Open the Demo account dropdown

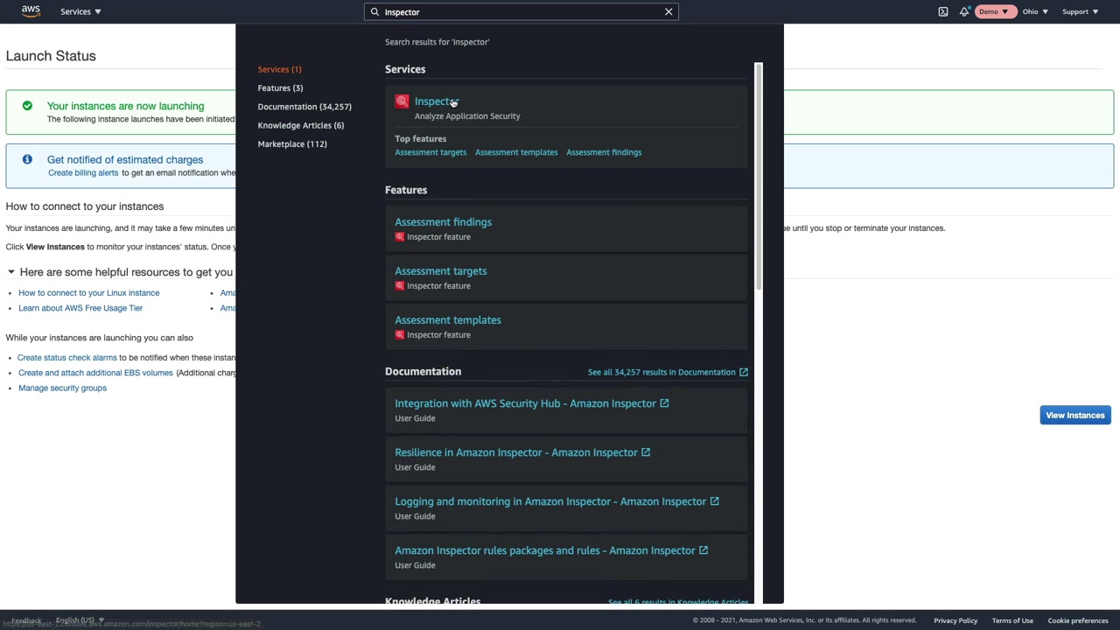coord(994,11)
